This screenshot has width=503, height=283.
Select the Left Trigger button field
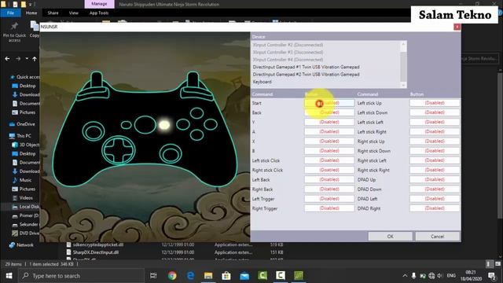coord(329,199)
